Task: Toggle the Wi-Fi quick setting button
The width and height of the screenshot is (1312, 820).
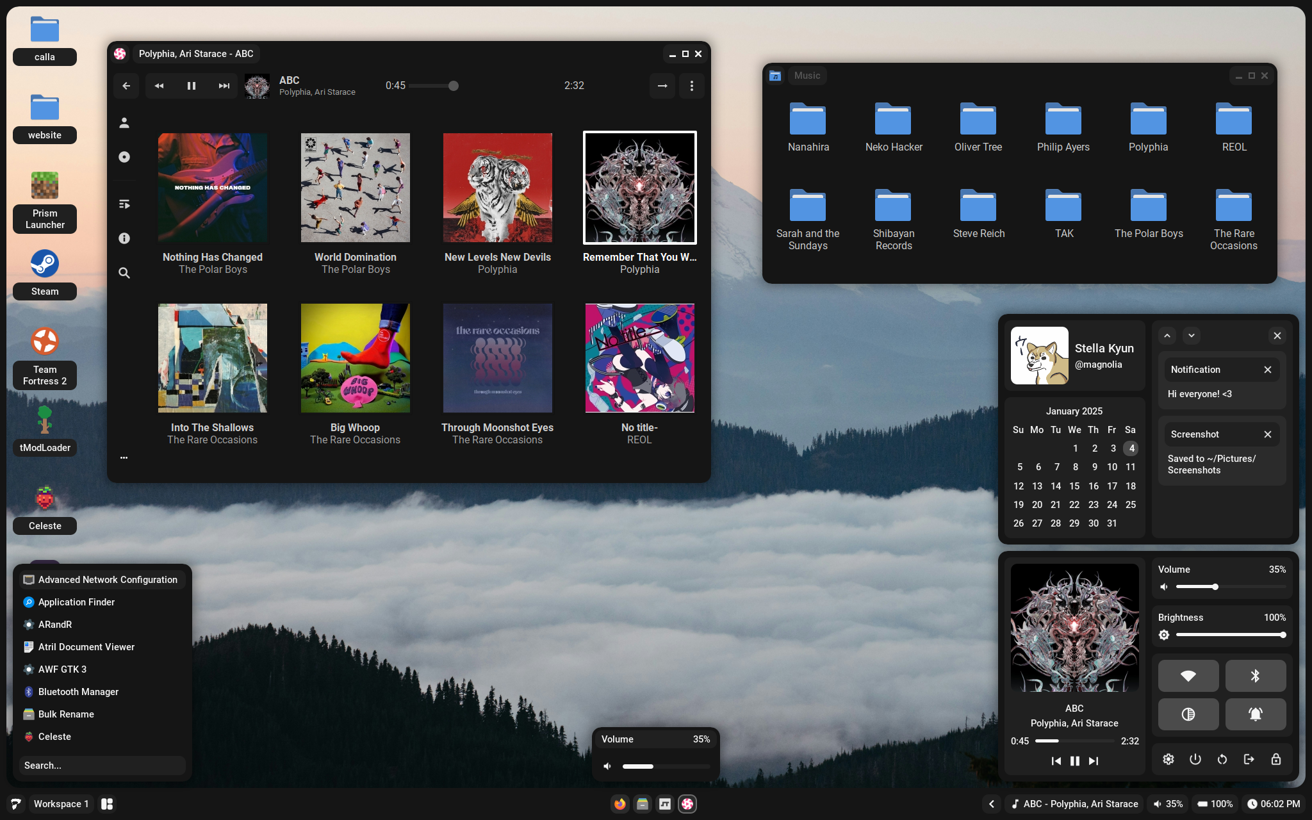Action: (1188, 676)
